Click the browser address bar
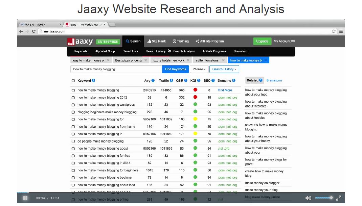The height and width of the screenshot is (206, 362). pos(187,31)
